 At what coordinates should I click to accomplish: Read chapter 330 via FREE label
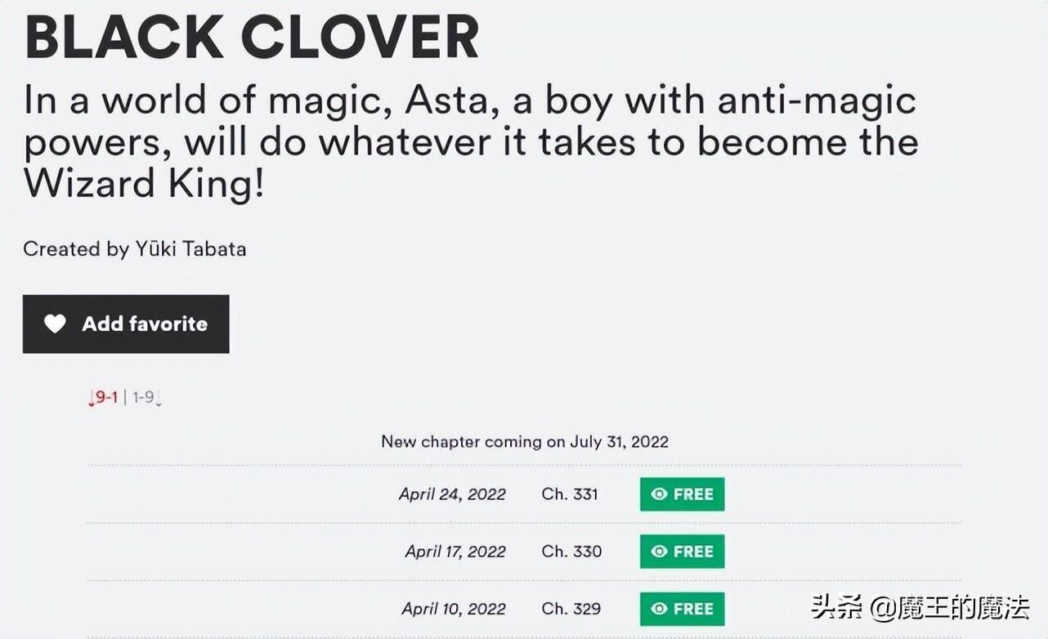[x=693, y=552]
